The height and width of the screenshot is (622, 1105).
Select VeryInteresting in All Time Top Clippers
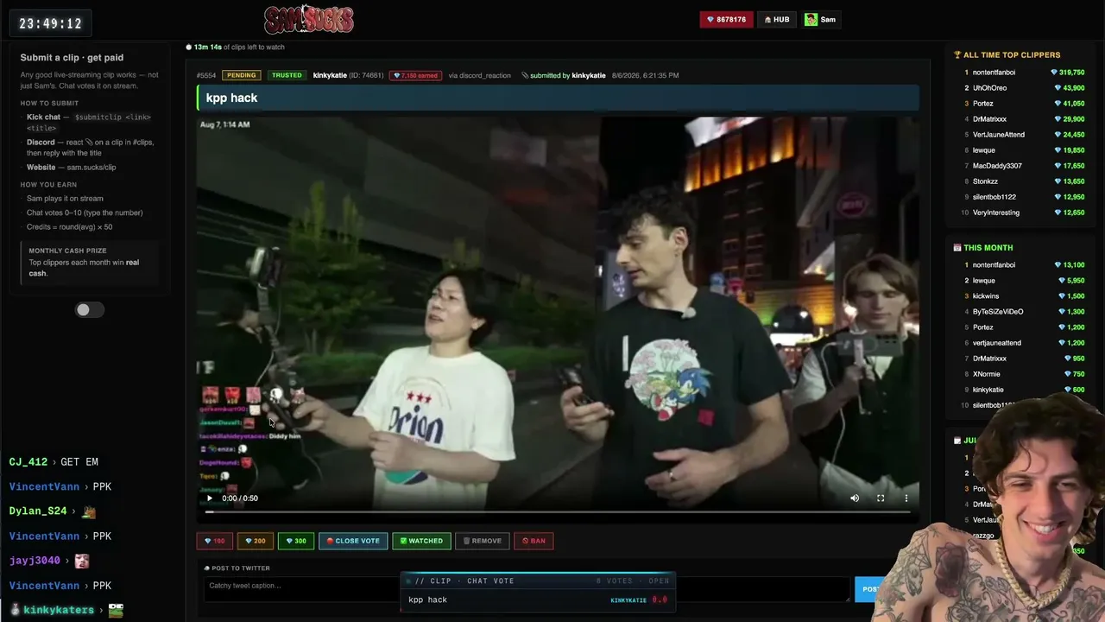tap(996, 213)
